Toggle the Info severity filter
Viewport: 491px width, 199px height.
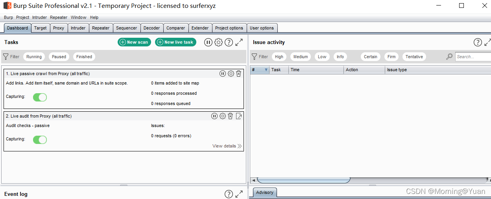340,57
